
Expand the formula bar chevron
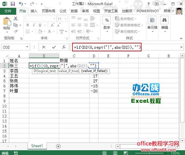click(181, 47)
